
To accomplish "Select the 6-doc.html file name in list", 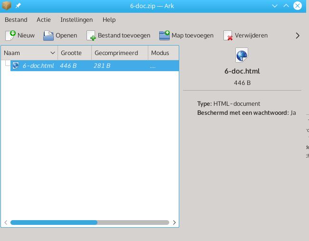I will pos(38,66).
